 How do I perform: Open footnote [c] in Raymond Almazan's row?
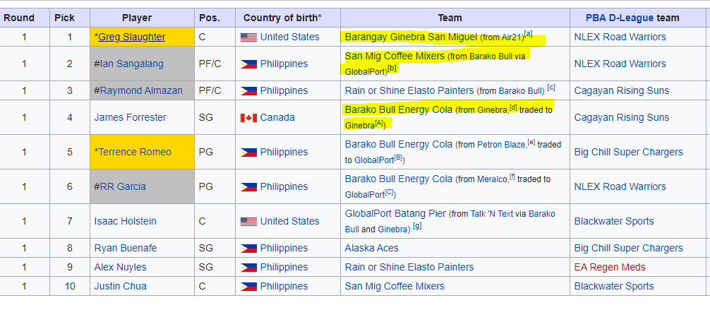point(551,88)
